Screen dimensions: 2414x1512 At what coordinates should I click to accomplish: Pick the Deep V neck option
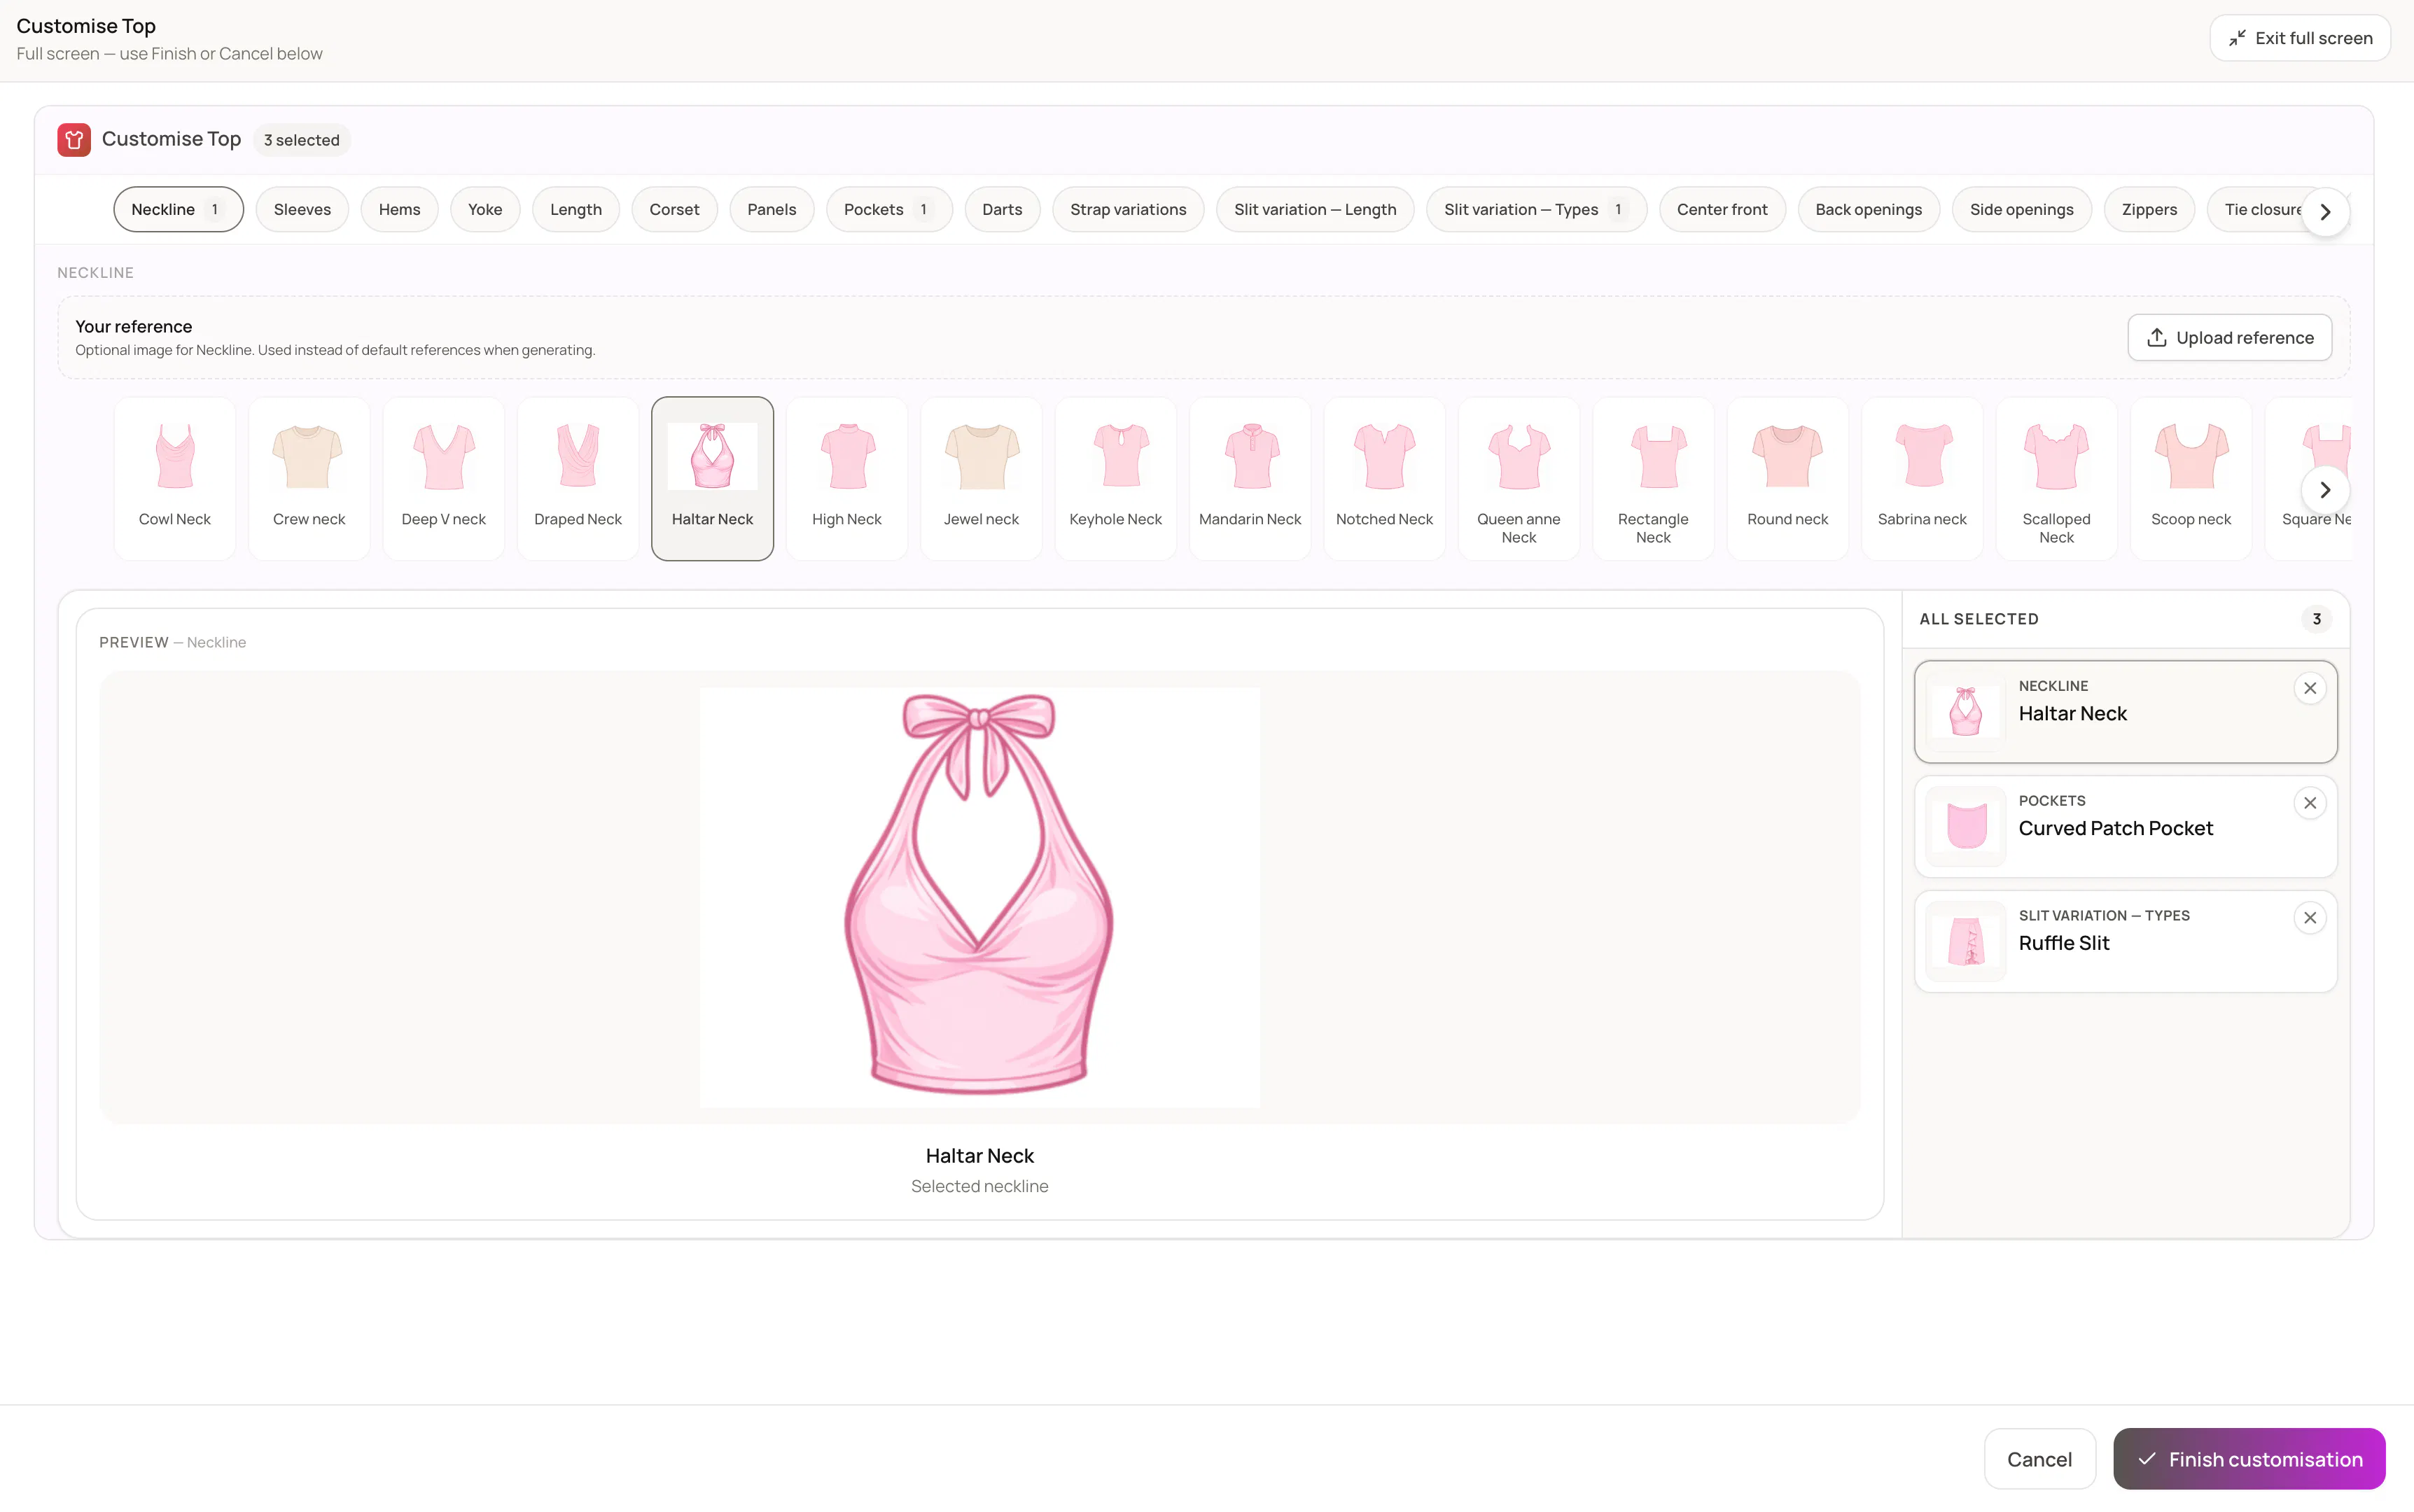pos(444,479)
